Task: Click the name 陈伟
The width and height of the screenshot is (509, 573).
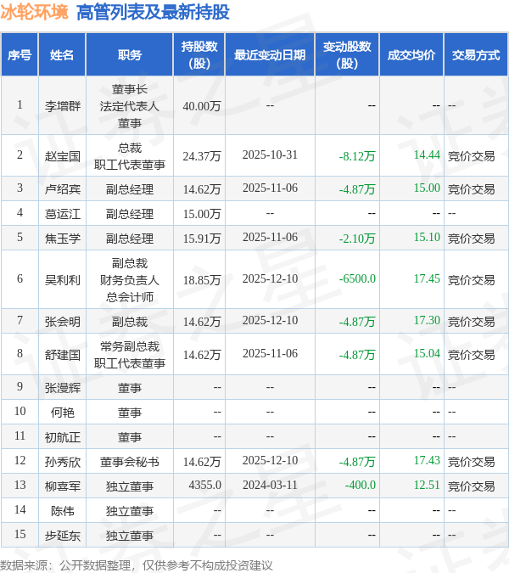Action: 63,511
